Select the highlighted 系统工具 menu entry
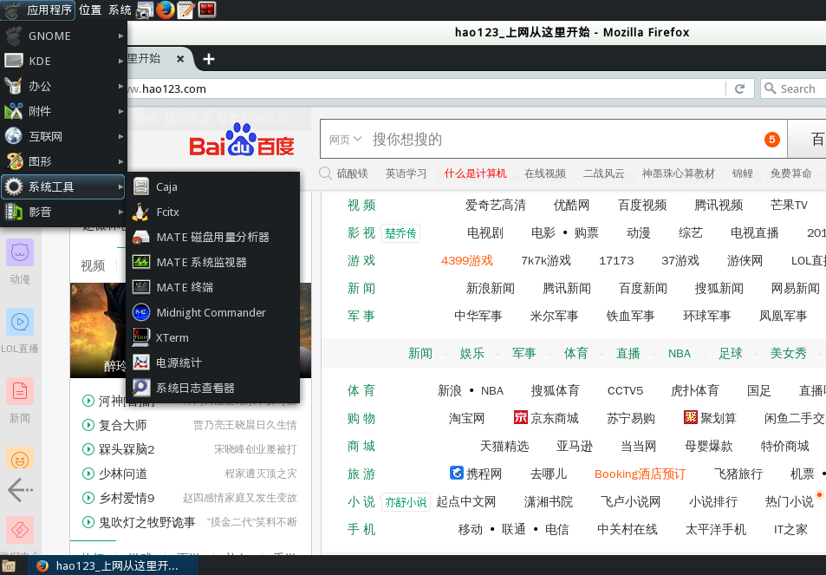This screenshot has width=826, height=575. tap(63, 186)
